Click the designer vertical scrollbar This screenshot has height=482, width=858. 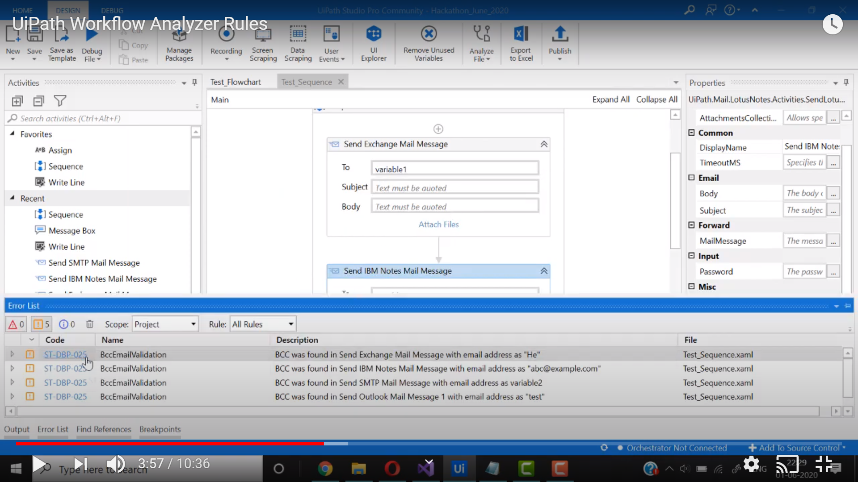[675, 201]
